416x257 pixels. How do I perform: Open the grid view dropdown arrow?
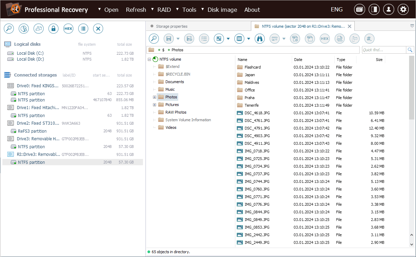click(x=228, y=39)
